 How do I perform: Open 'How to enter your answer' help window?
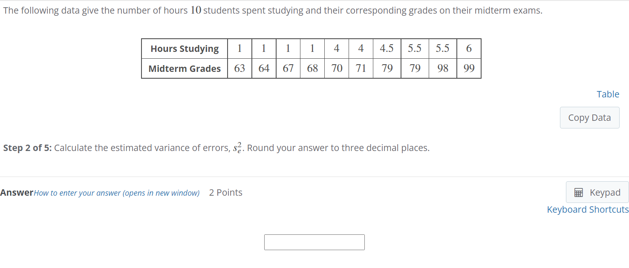click(x=116, y=193)
